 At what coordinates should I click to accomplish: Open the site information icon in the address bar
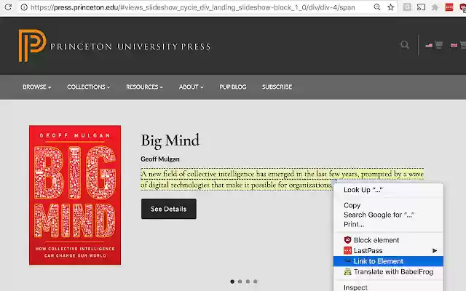pos(24,7)
